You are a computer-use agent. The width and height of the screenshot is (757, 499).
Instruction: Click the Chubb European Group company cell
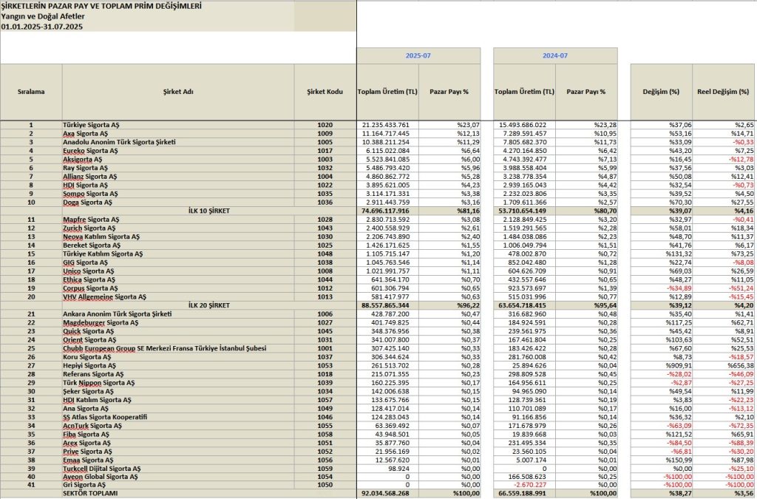(178, 348)
